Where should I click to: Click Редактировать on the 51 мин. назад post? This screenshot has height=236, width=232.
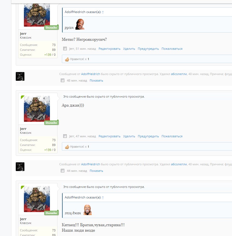(x=109, y=49)
